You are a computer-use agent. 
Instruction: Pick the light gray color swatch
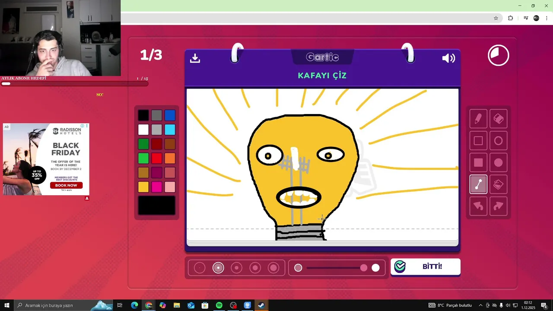click(x=157, y=130)
